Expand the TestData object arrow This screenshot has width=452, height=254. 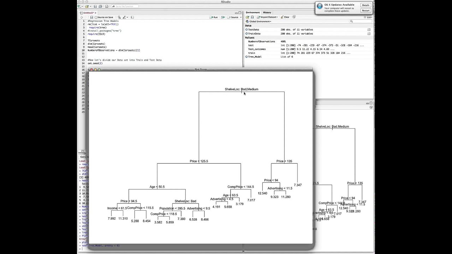click(x=246, y=30)
